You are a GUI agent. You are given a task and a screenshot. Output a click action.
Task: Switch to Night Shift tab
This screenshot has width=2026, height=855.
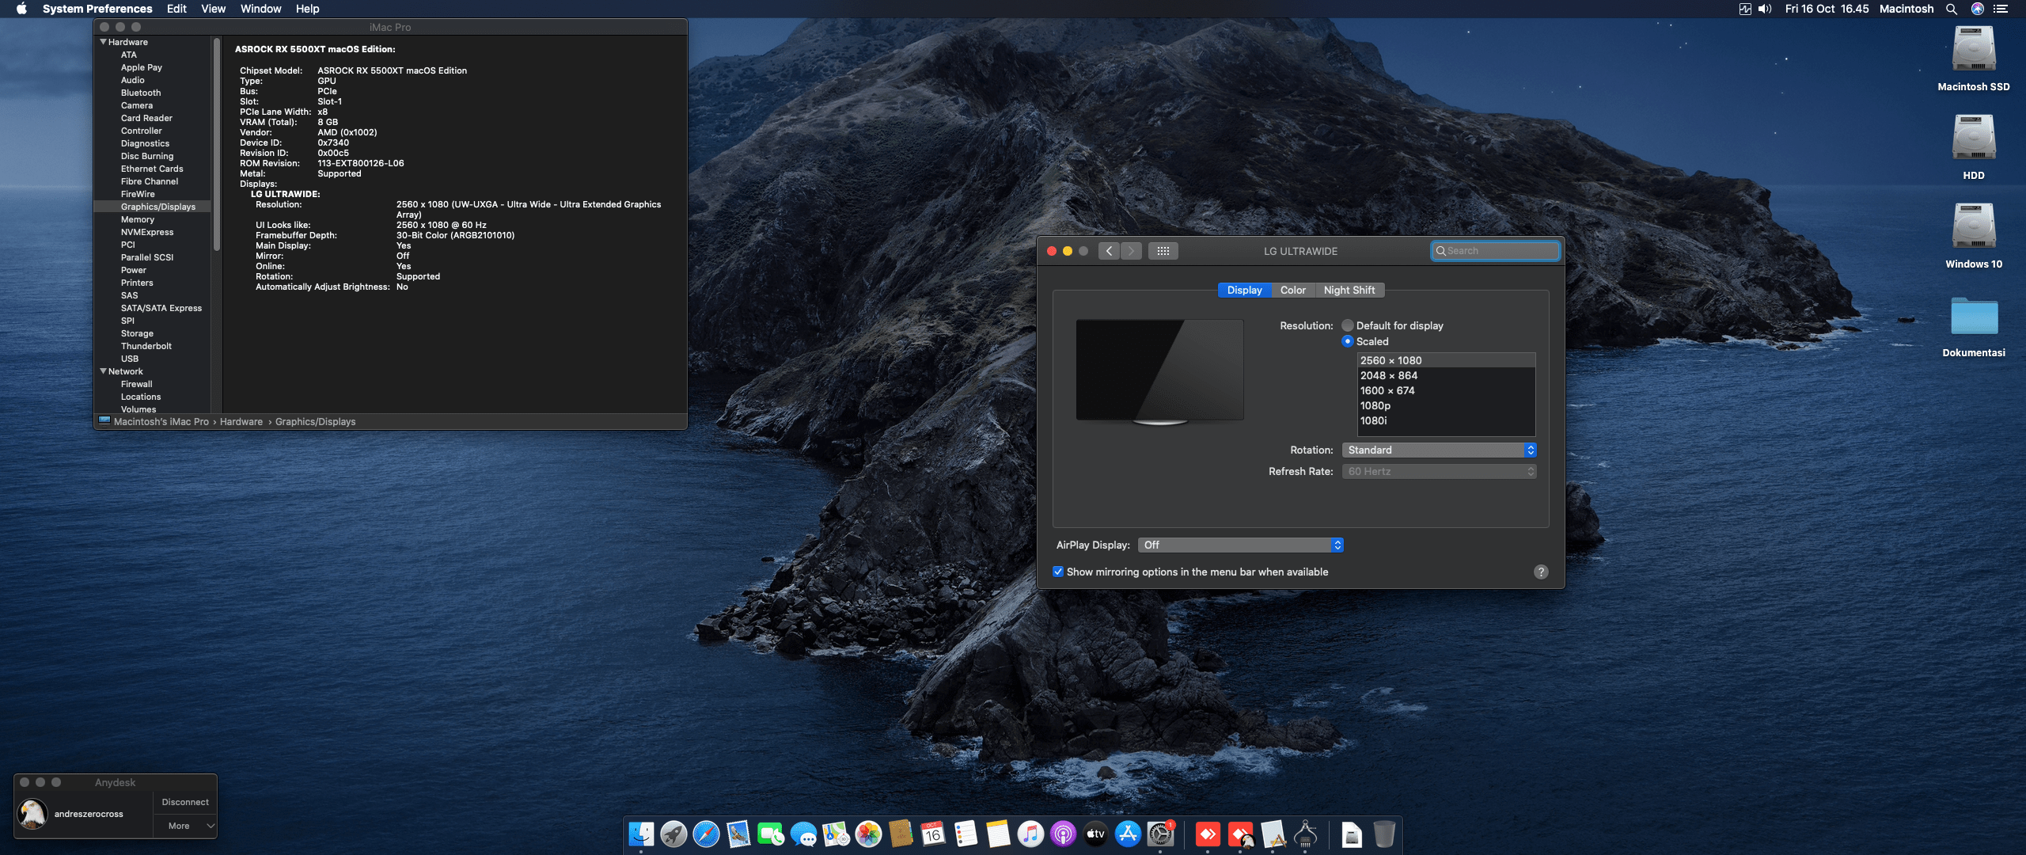[1349, 291]
